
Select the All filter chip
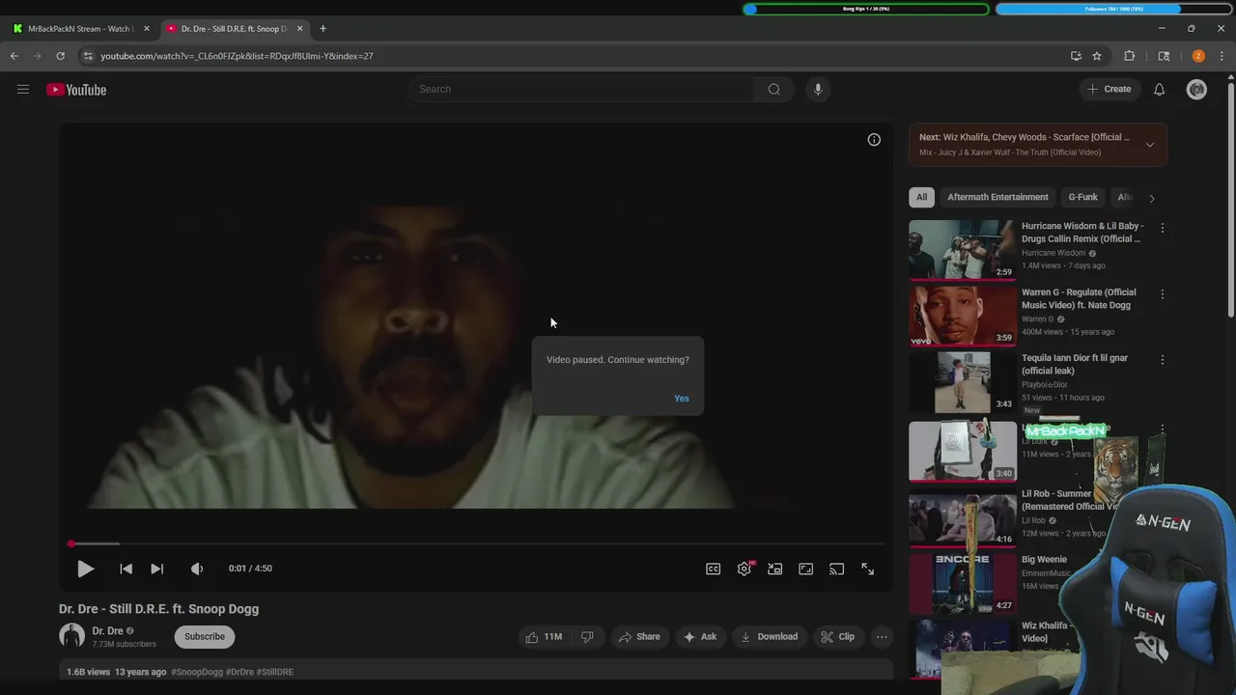pyautogui.click(x=921, y=197)
